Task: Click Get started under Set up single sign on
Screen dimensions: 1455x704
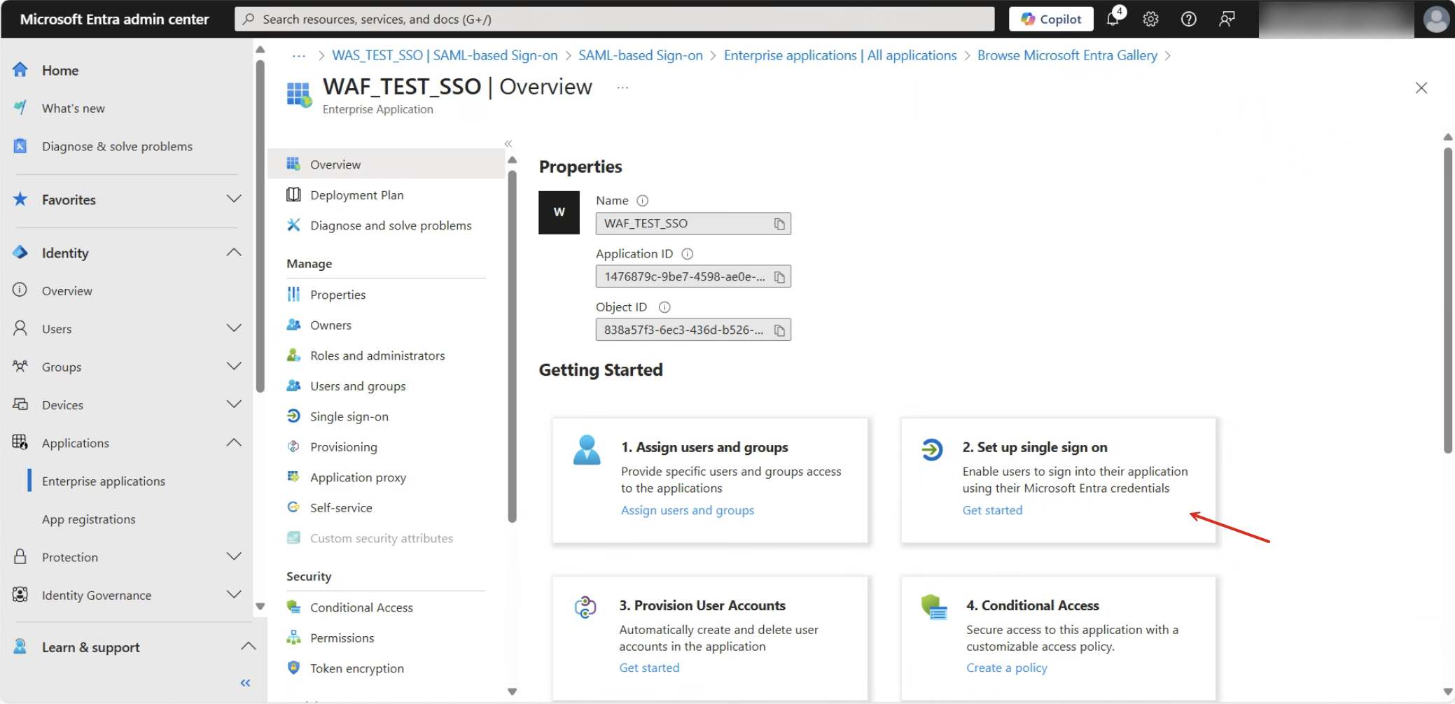Action: (x=992, y=510)
